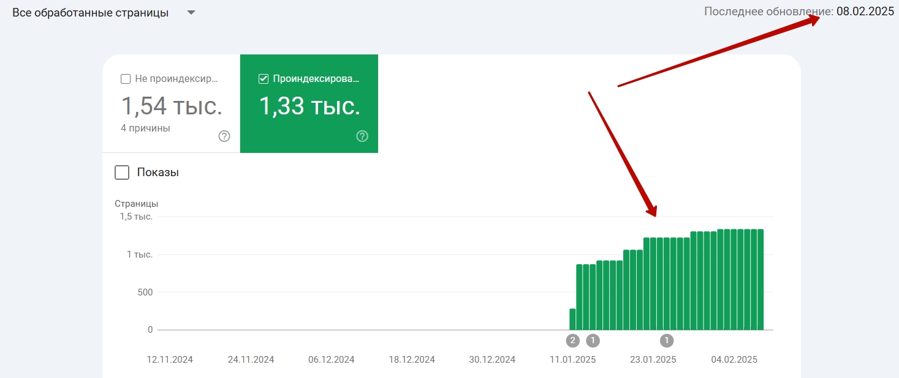This screenshot has width=899, height=378.
Task: Open help icon in the green indexed card
Action: pyautogui.click(x=362, y=136)
